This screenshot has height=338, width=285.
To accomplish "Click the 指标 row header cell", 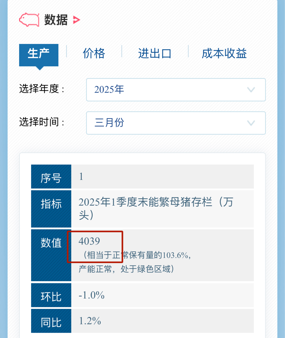I will [x=51, y=209].
